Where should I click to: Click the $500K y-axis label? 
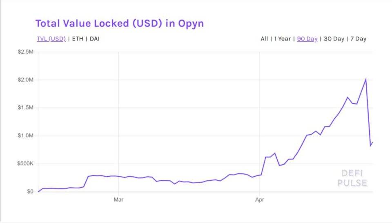click(x=25, y=164)
